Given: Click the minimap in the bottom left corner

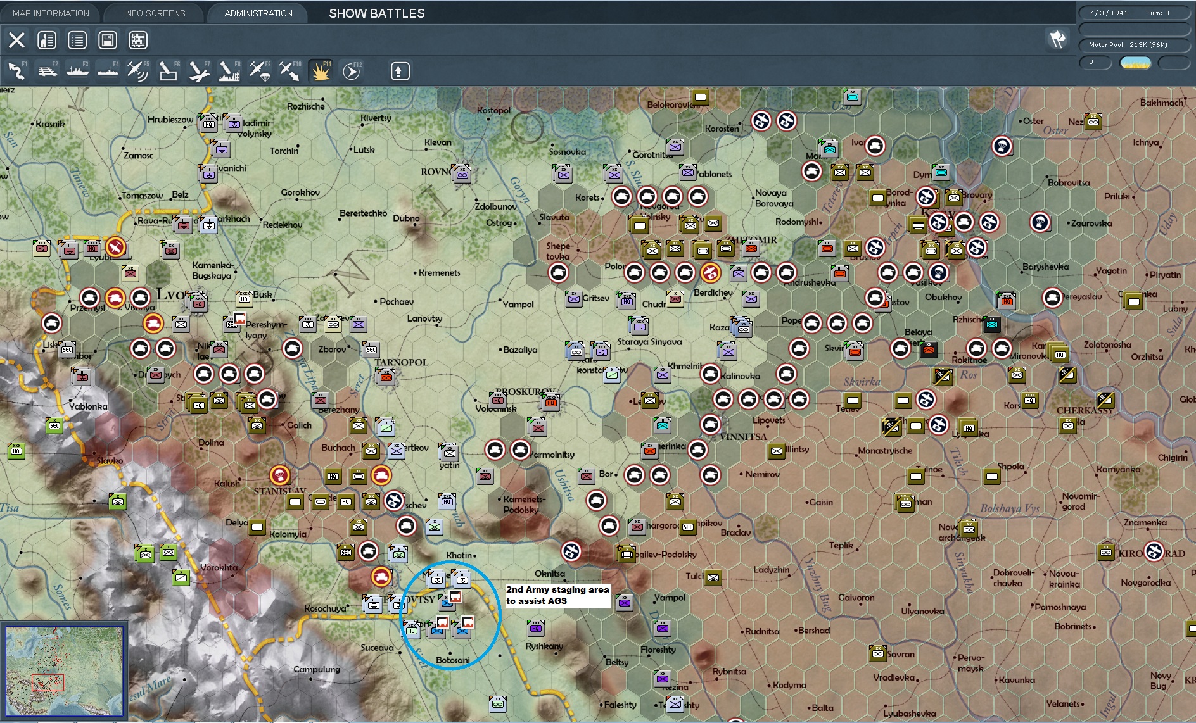Looking at the screenshot, I should pos(64,671).
